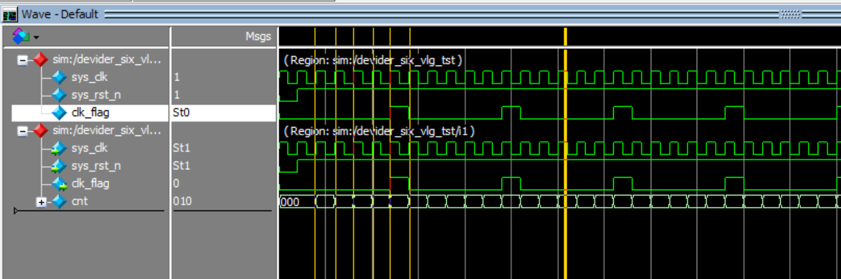Click the 000 value in cnt waveform
Viewport: 841px width, 279px height.
pyautogui.click(x=290, y=202)
